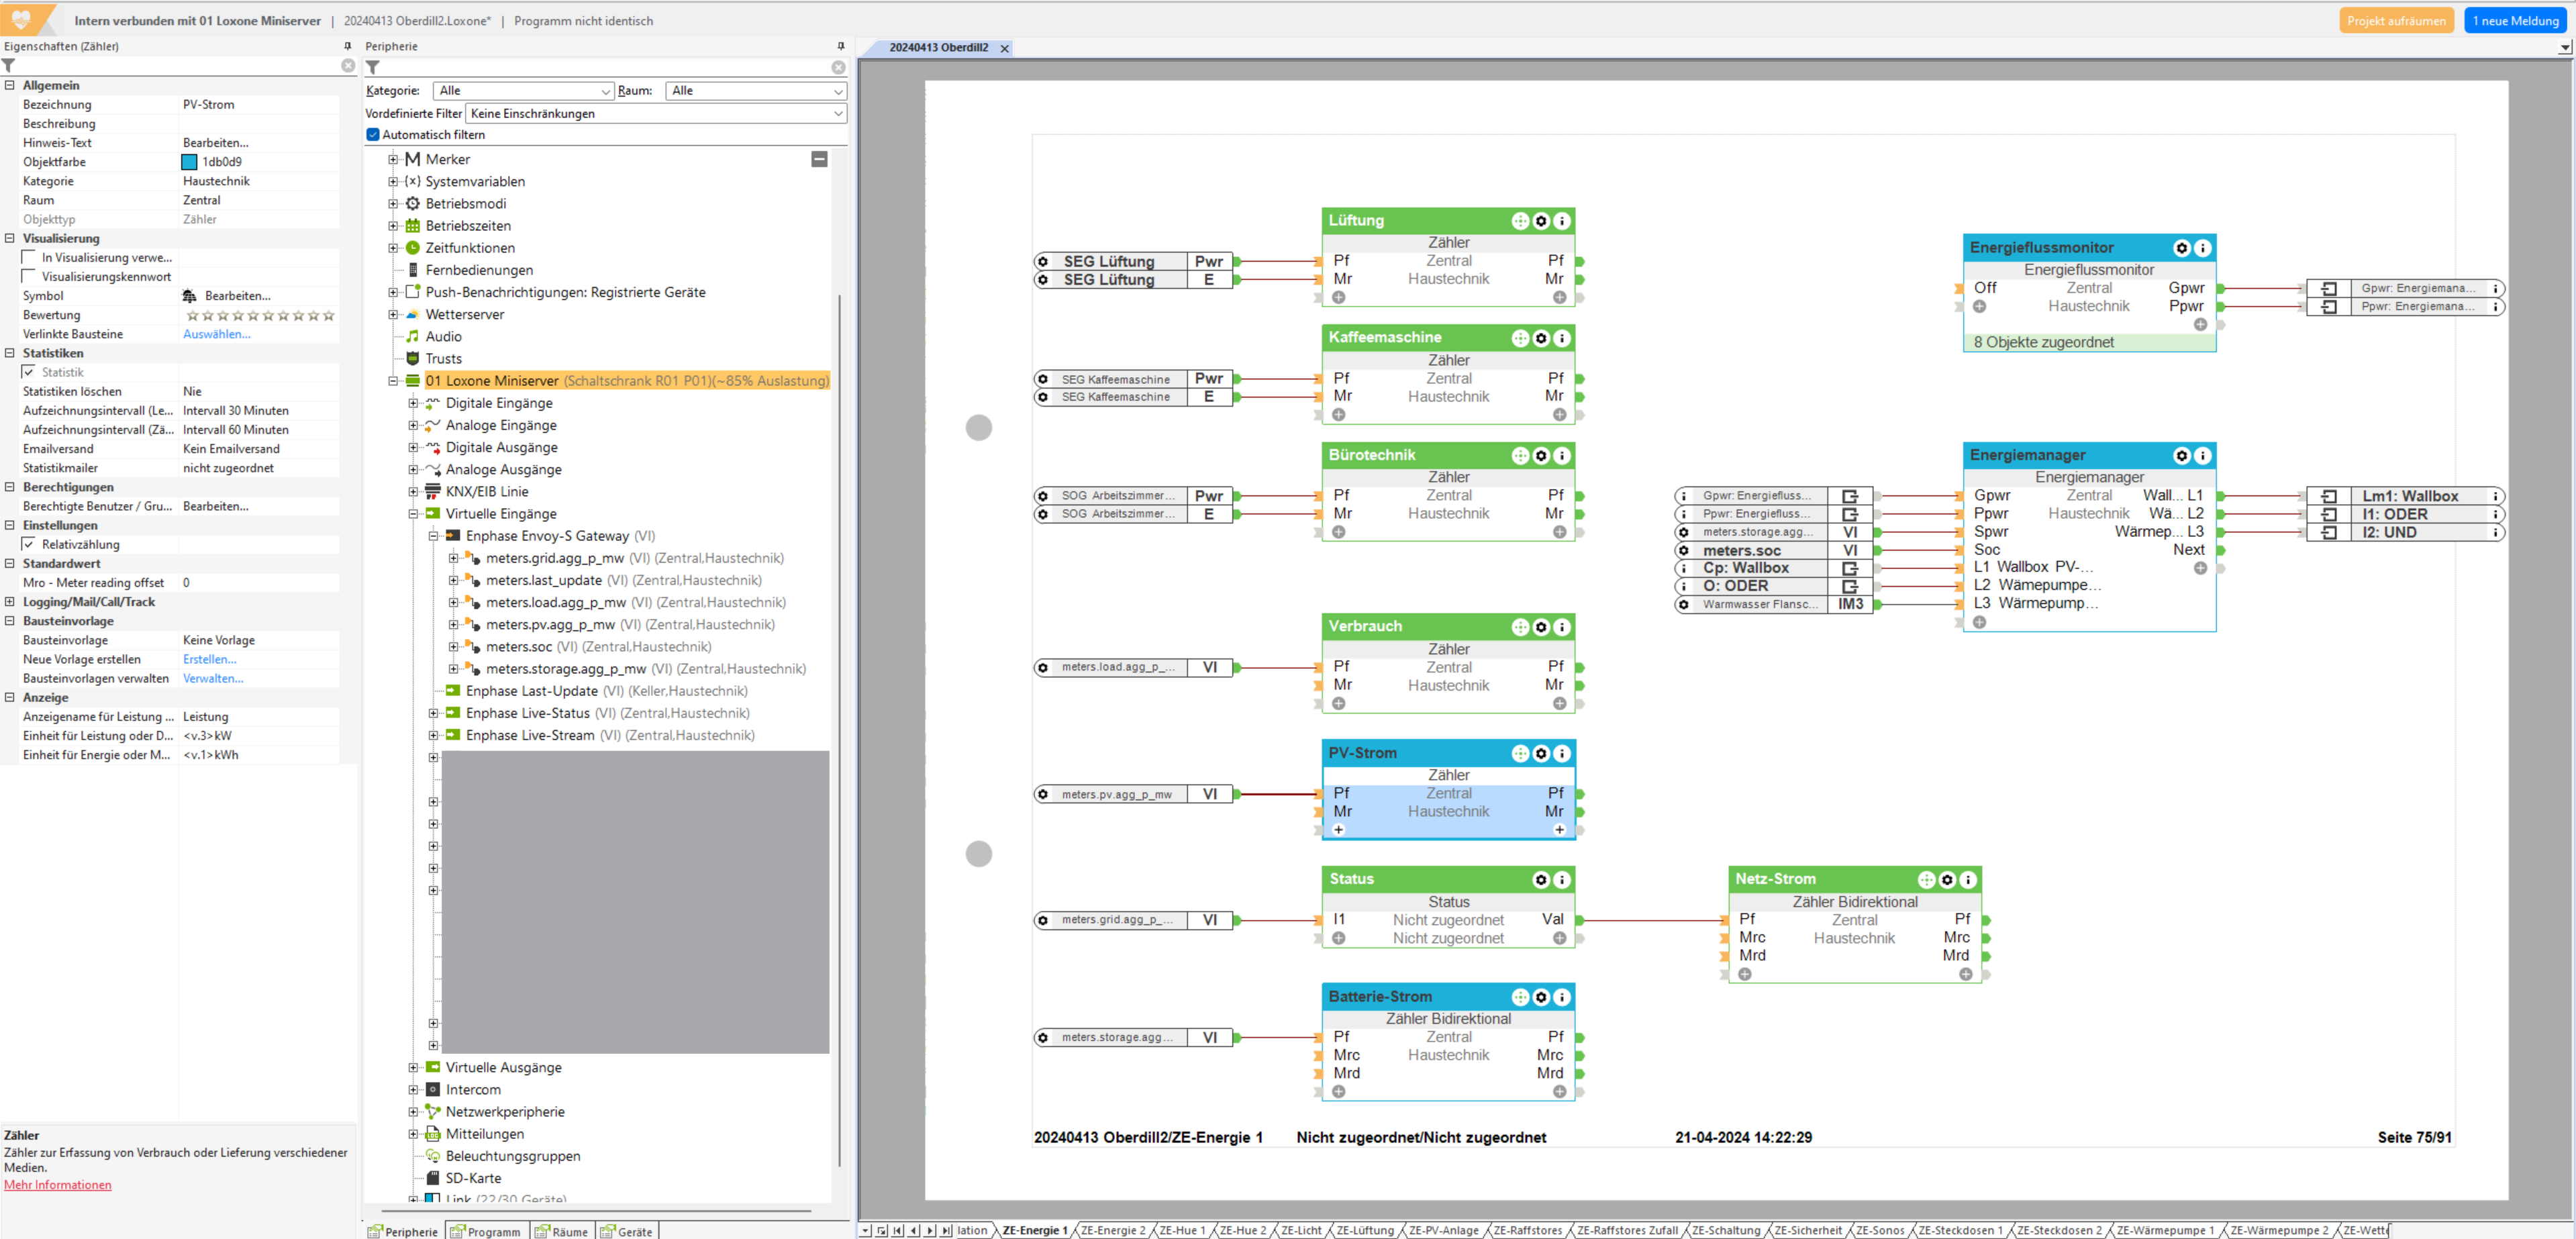2576x1239 pixels.
Task: Click move-handle icon on Verbrauch block
Action: coord(1520,627)
